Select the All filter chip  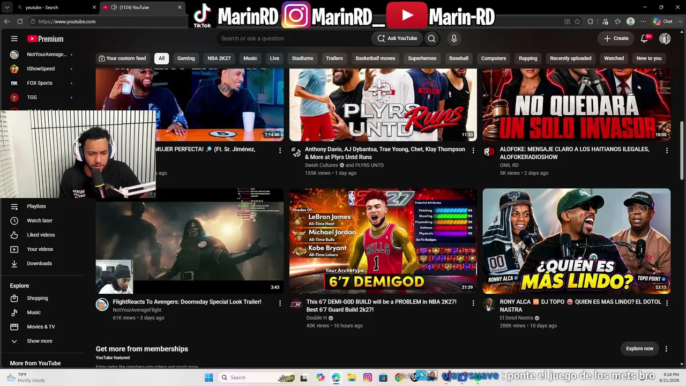coord(161,58)
